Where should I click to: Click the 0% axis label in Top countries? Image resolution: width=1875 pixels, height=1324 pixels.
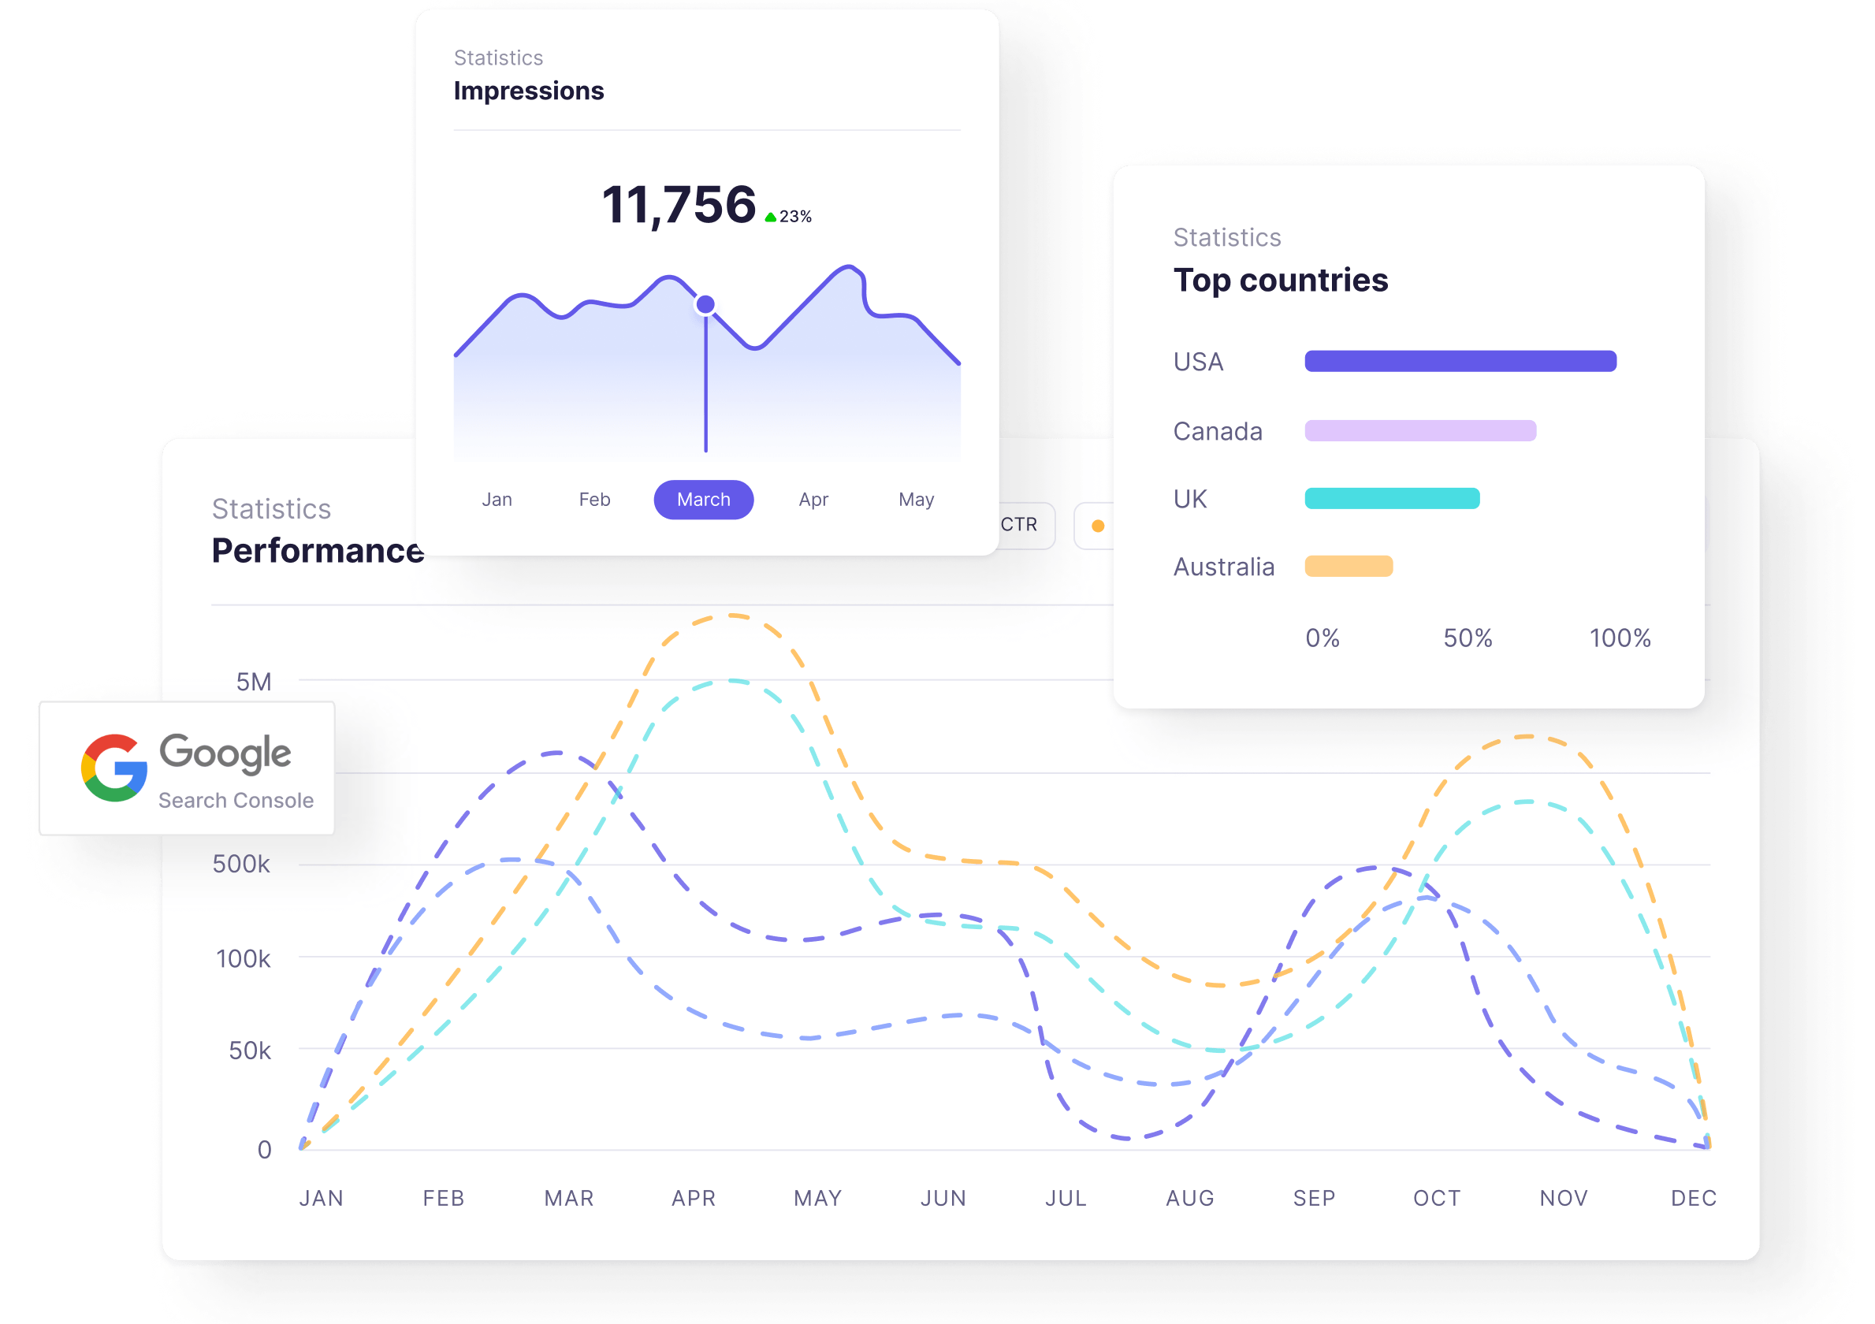pyautogui.click(x=1323, y=638)
